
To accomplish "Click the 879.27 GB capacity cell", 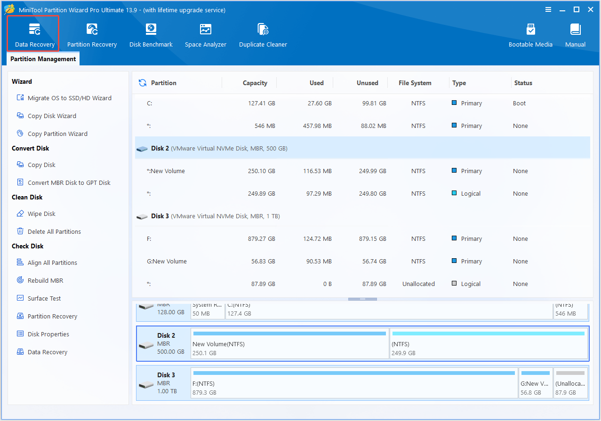I will point(261,239).
